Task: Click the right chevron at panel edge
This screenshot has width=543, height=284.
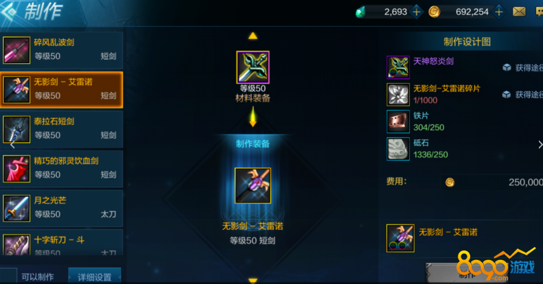Action: pos(540,145)
